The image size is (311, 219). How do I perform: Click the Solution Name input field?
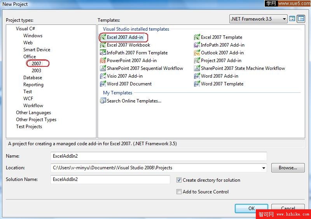click(110, 179)
